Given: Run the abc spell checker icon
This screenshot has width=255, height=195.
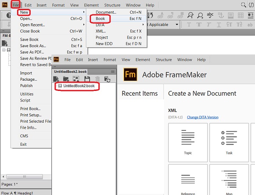Looking at the screenshot, I should pos(210,15).
